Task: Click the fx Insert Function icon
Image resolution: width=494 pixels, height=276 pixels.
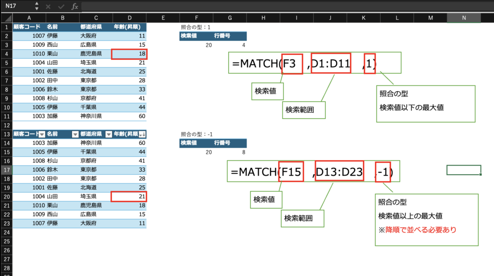Action: pyautogui.click(x=74, y=6)
